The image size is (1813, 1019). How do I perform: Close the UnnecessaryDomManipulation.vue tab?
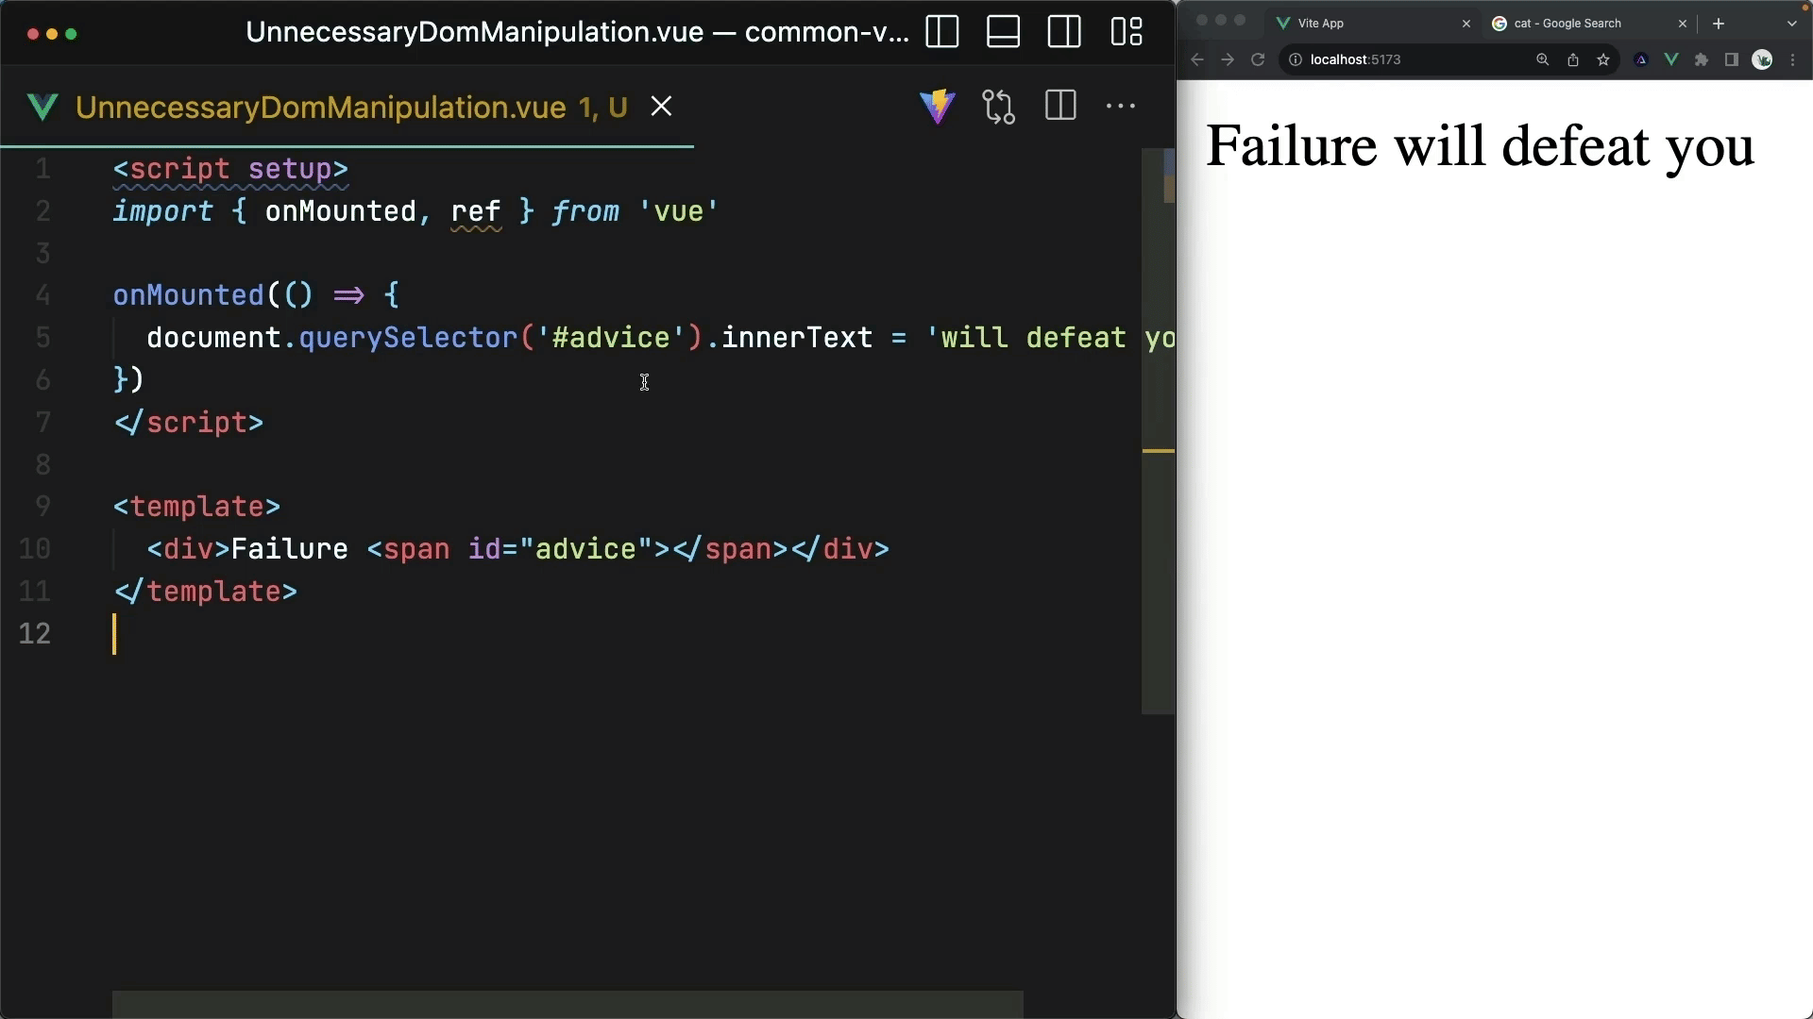661,107
